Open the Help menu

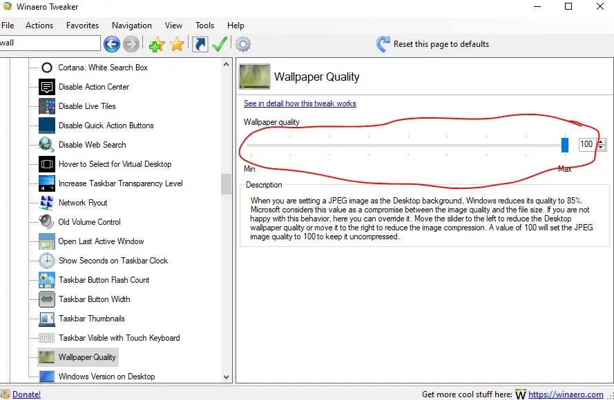pyautogui.click(x=236, y=26)
